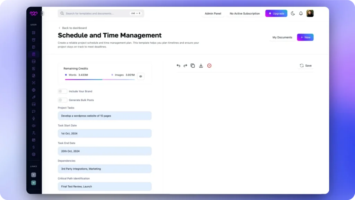Screen dimensions: 355x200
Task: Copy output using the copy icon
Action: click(x=193, y=66)
